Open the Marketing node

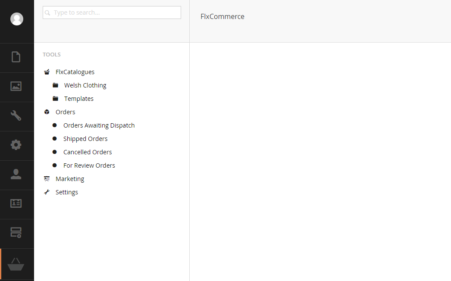(70, 179)
